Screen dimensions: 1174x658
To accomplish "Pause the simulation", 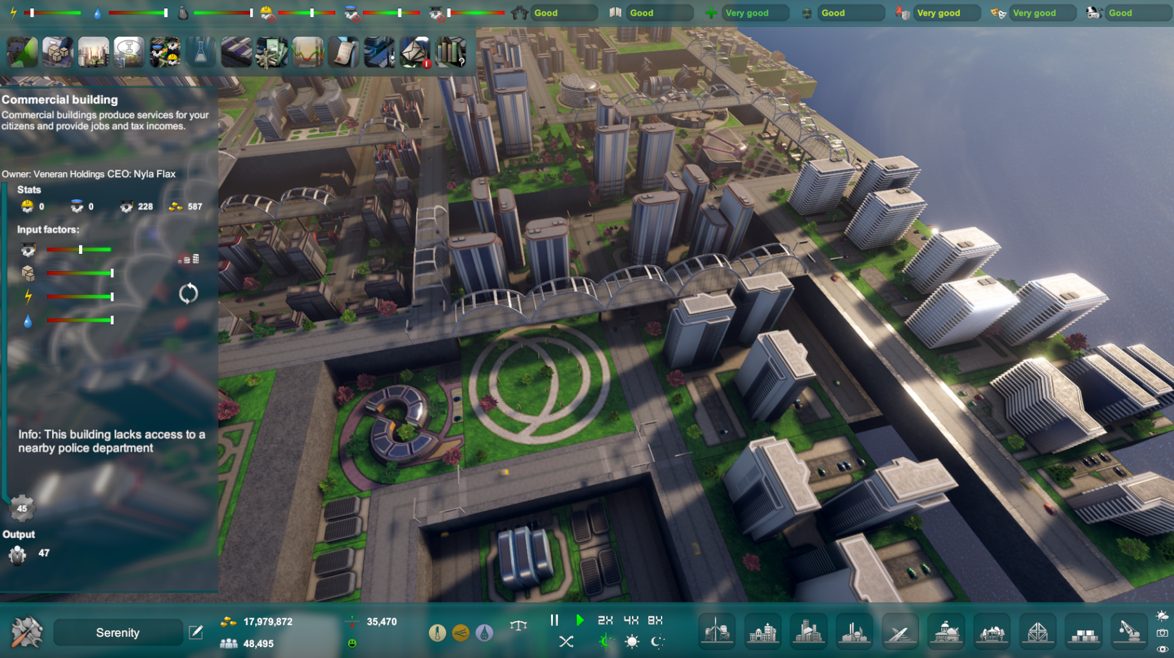I will click(x=554, y=620).
